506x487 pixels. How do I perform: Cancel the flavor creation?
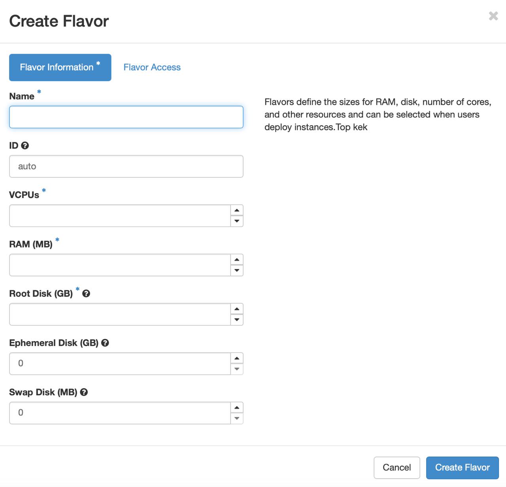[x=396, y=468]
